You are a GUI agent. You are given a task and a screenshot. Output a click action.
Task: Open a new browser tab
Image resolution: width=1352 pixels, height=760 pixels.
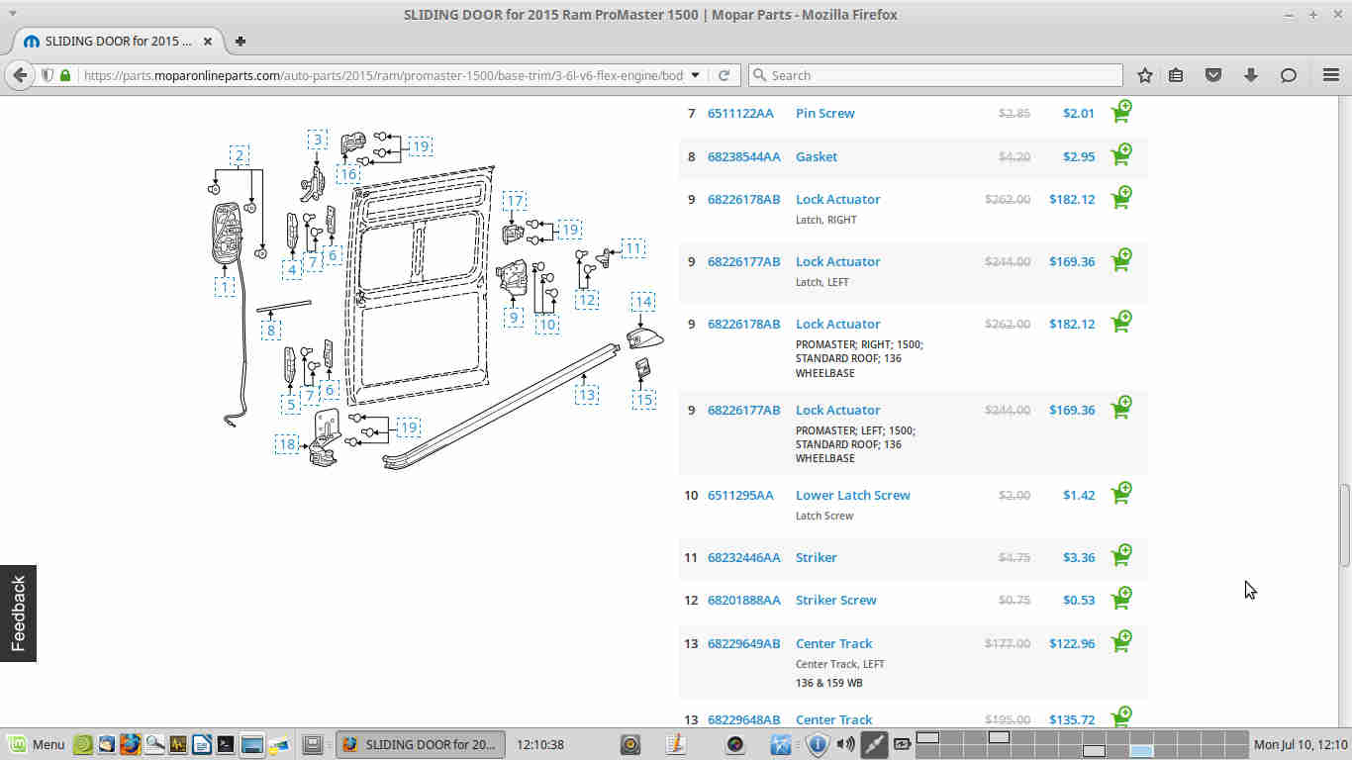(241, 42)
